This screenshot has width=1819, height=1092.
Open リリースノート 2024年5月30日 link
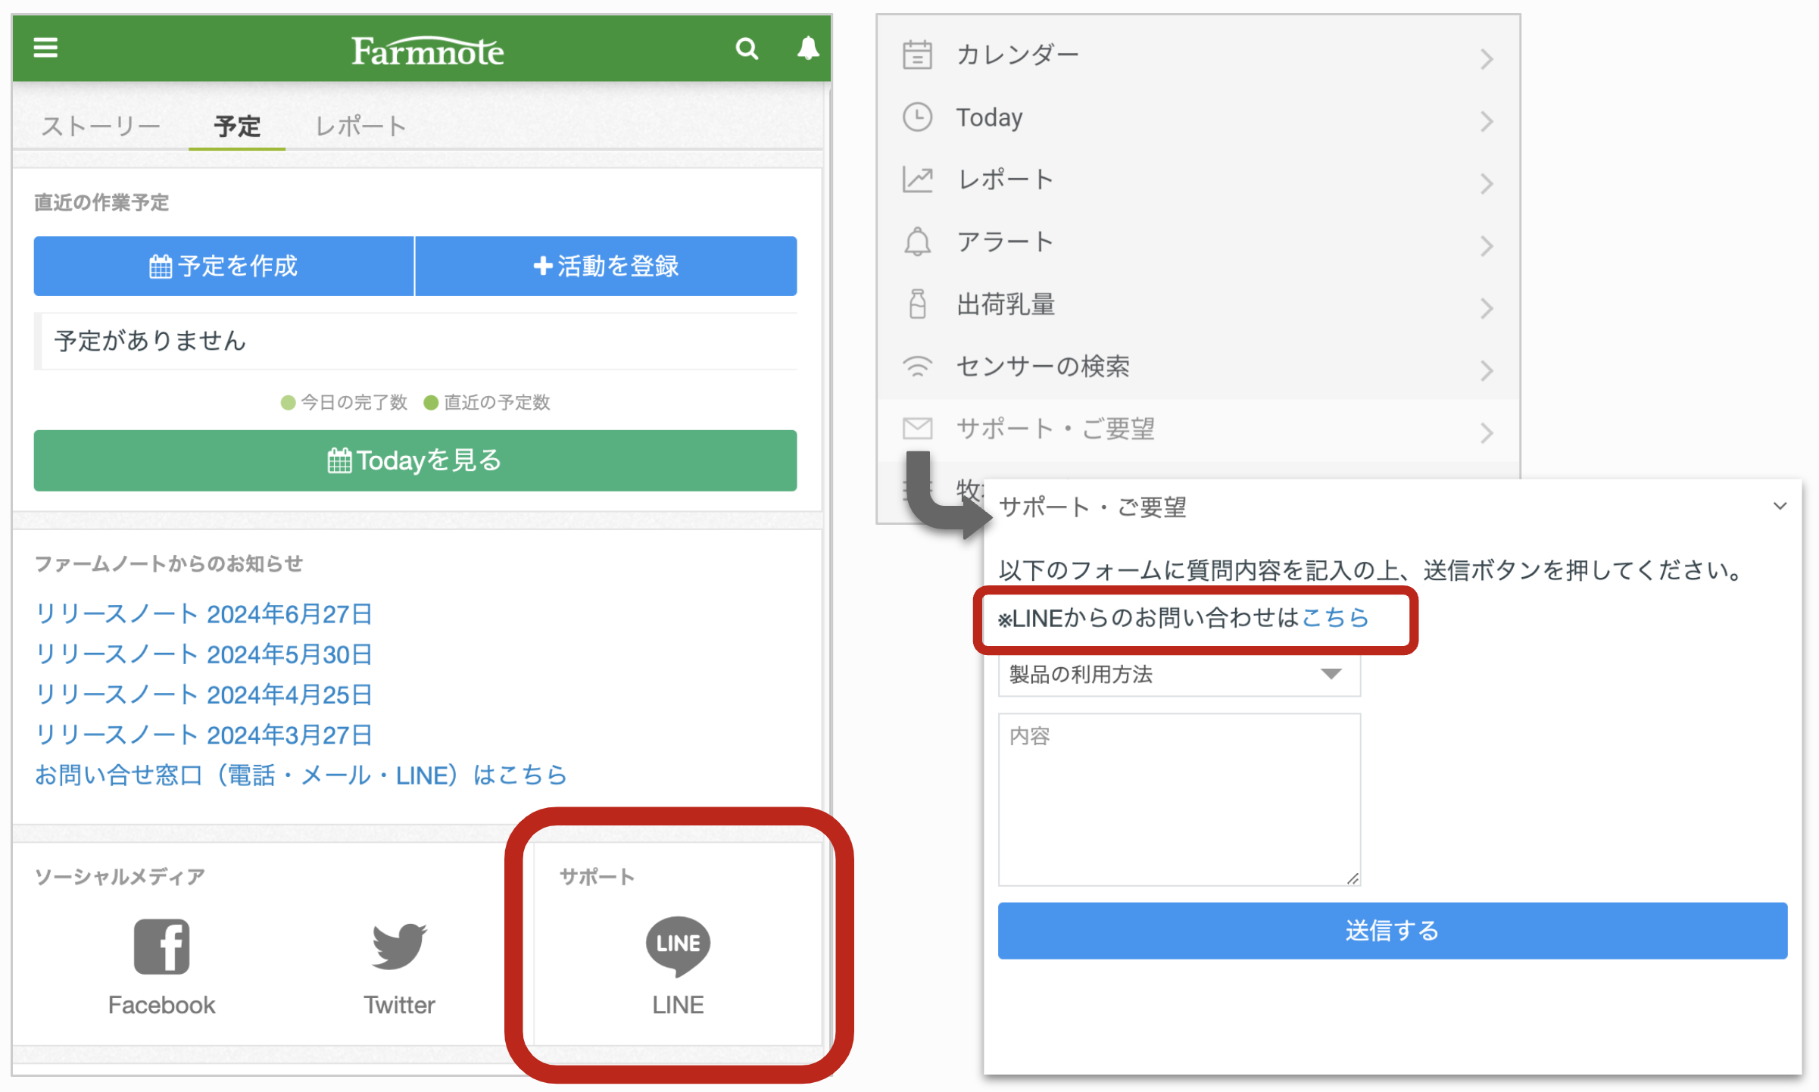[x=204, y=654]
